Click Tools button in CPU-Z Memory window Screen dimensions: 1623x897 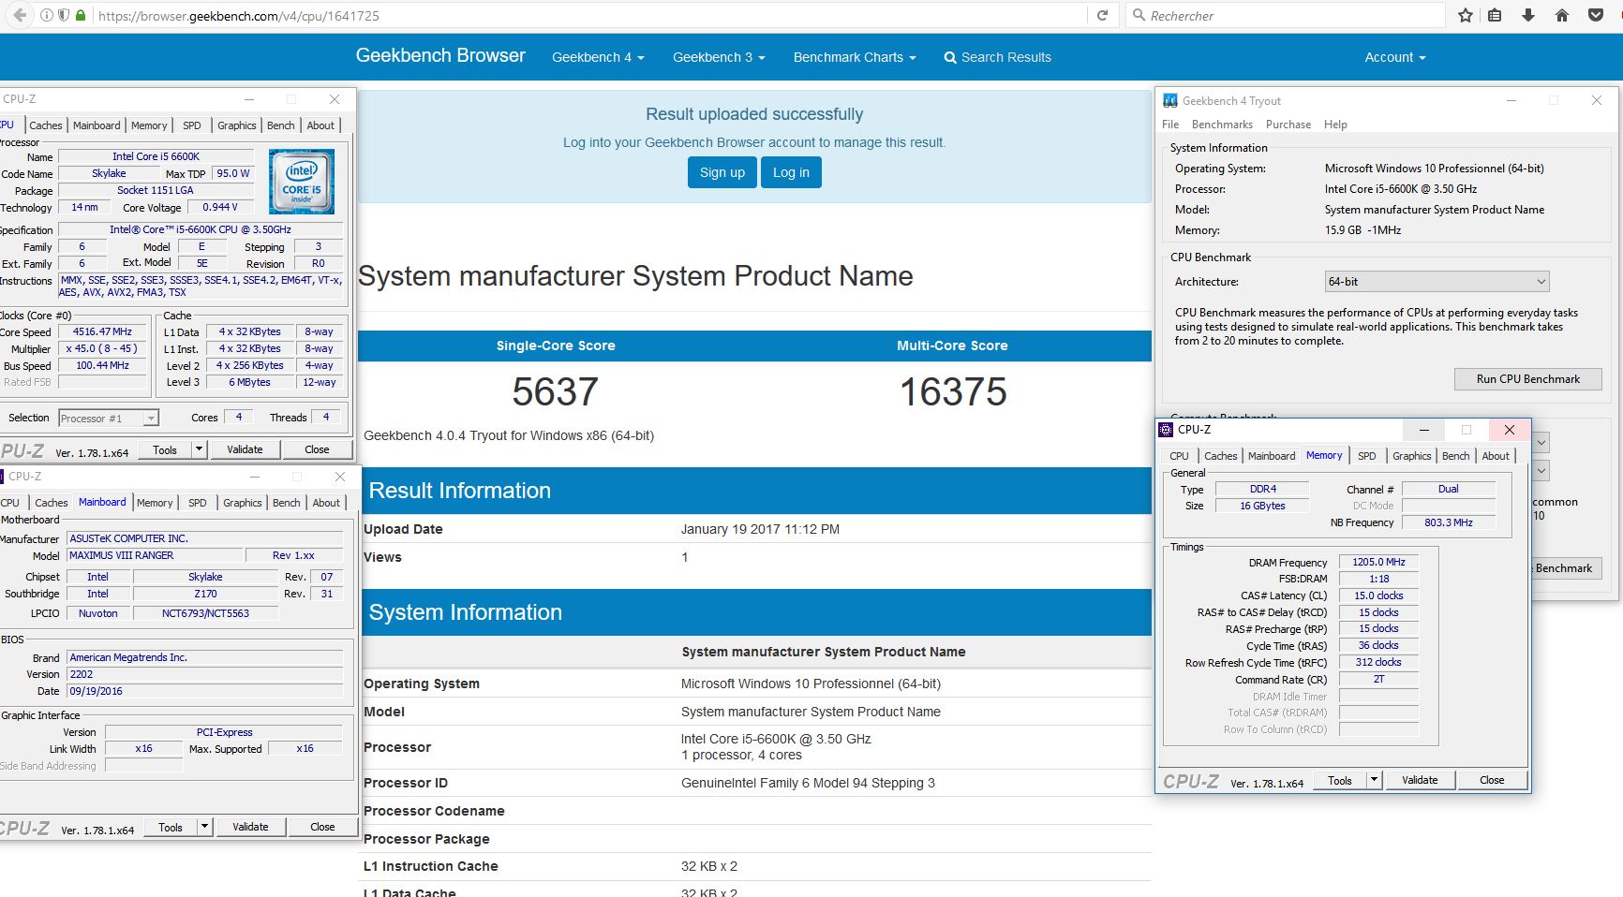(1340, 780)
